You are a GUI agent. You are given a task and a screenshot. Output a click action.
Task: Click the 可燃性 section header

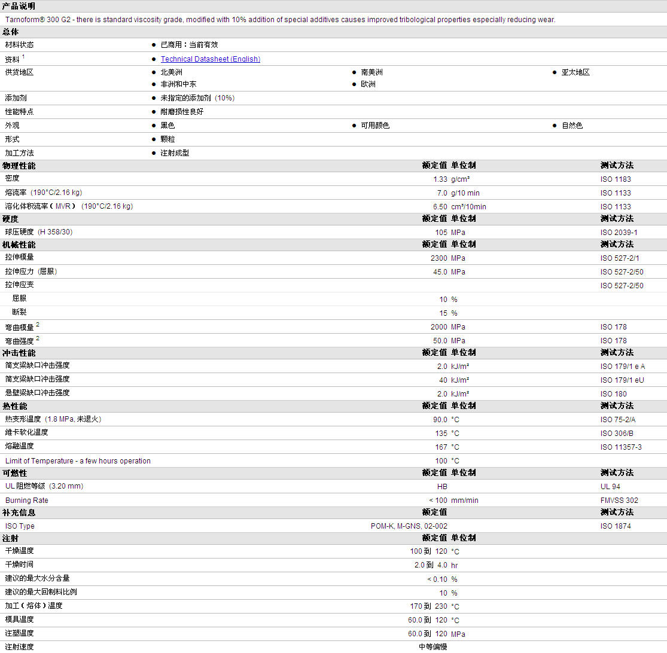coord(15,473)
